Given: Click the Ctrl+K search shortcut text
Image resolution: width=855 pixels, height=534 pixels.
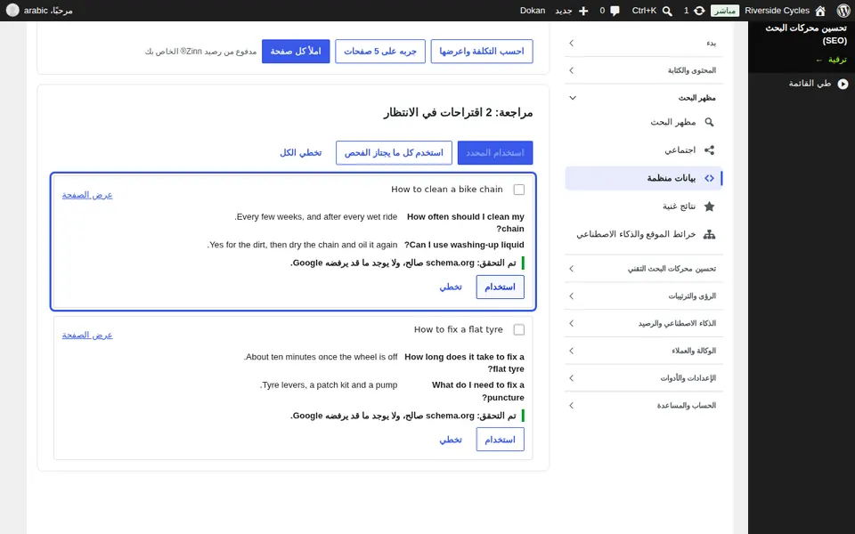Looking at the screenshot, I should click(644, 11).
